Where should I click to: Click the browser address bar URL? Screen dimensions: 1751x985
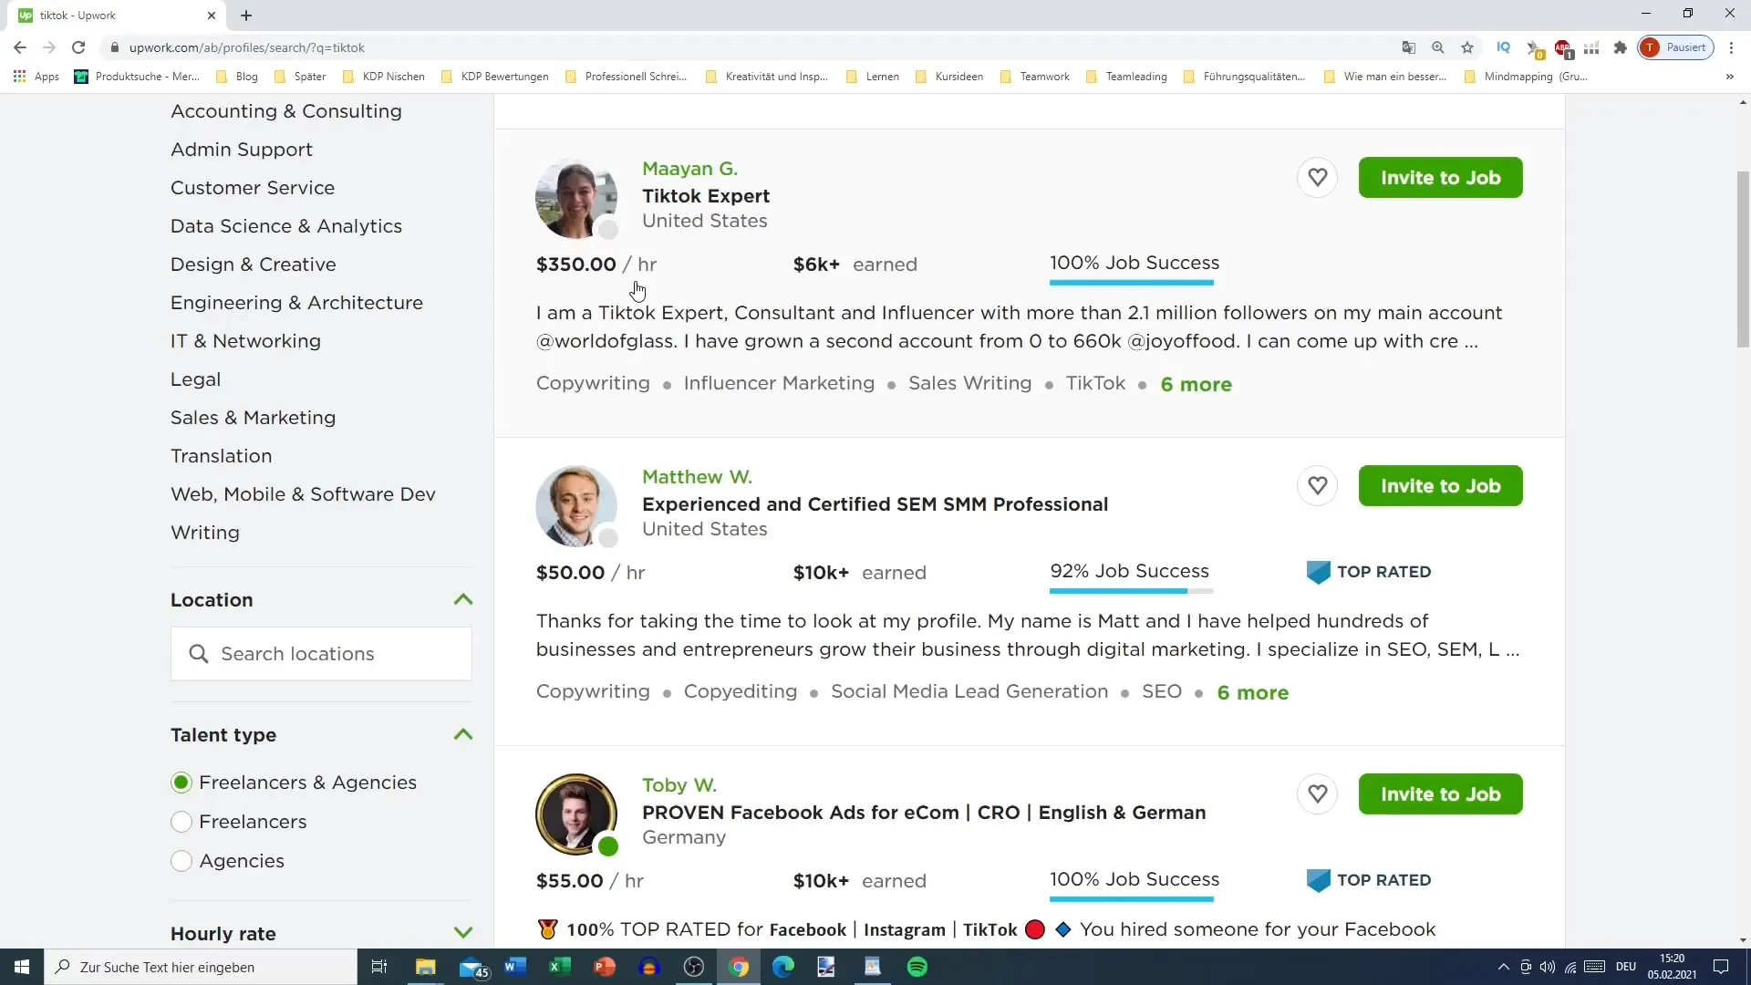coord(247,47)
